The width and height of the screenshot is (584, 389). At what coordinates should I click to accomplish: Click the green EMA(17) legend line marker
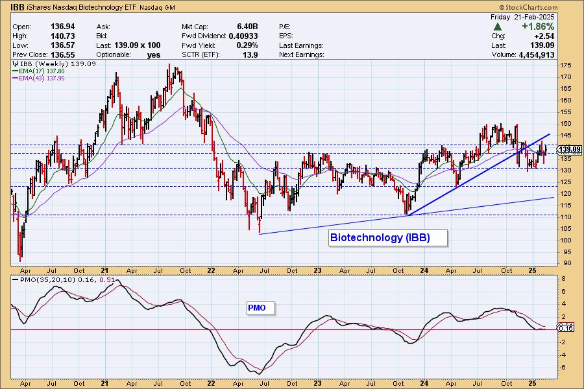(x=16, y=71)
